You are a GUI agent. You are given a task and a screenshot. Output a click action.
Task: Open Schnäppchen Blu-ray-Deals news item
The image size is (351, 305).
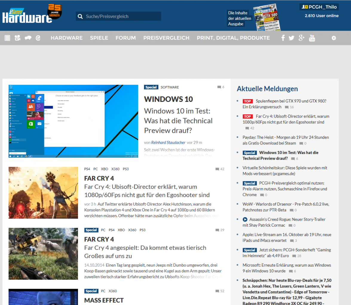(x=287, y=292)
